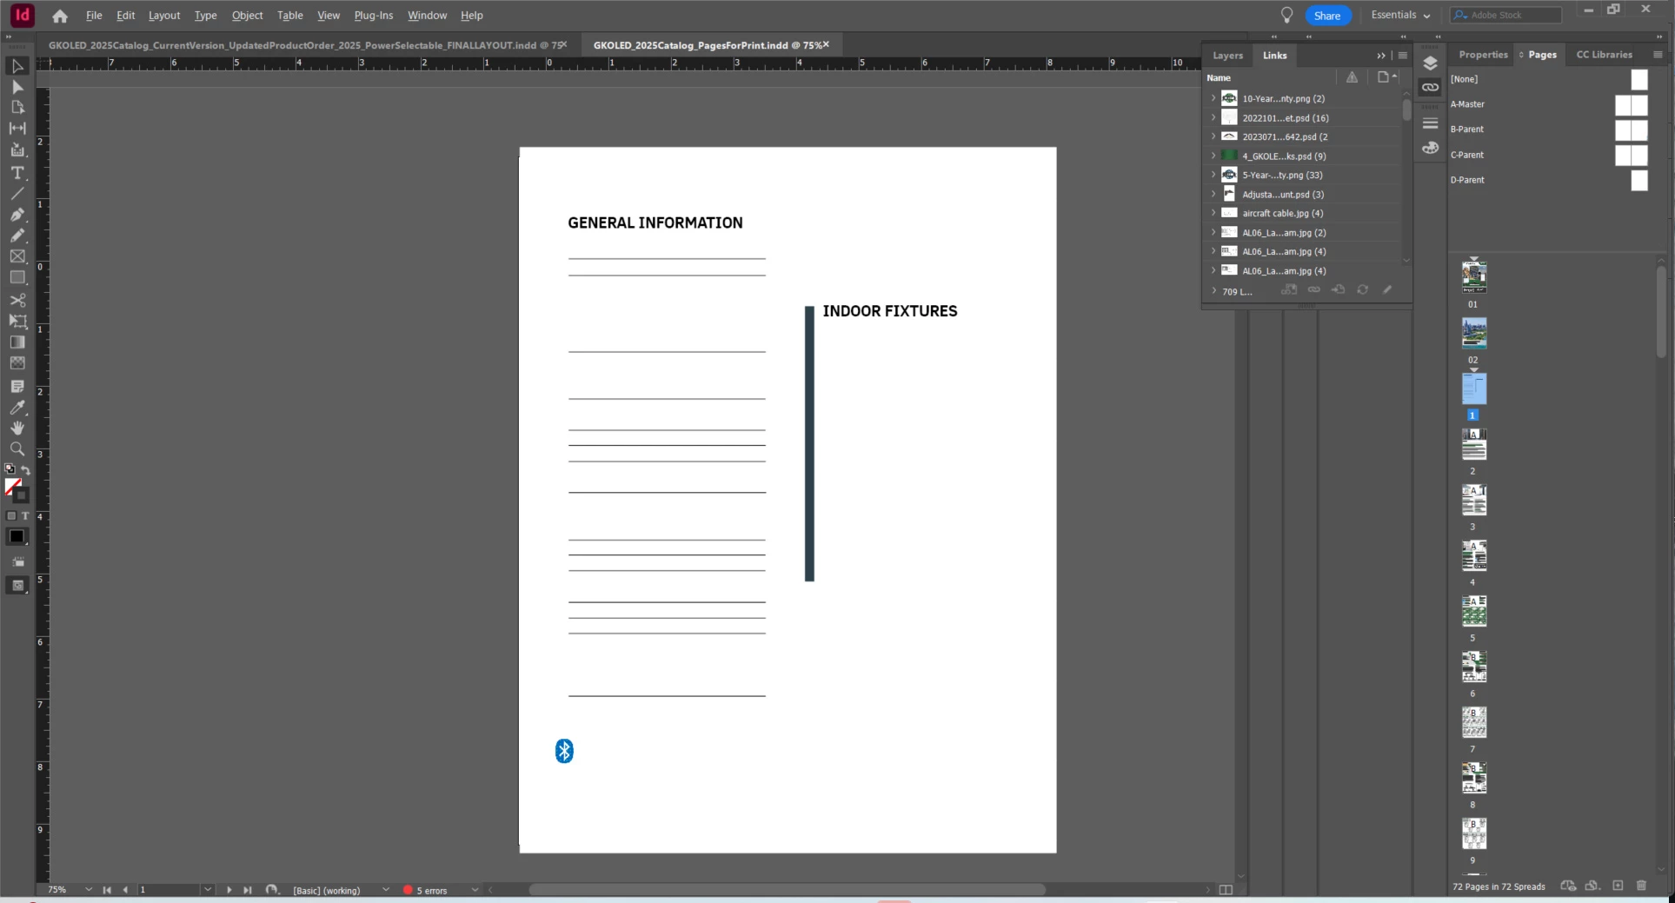Open the Layout menu
Image resolution: width=1675 pixels, height=903 pixels.
(164, 16)
